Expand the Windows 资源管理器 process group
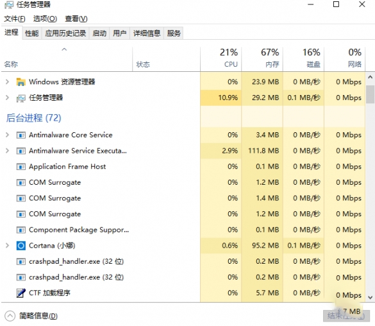Image resolution: width=375 pixels, height=326 pixels. [7, 82]
